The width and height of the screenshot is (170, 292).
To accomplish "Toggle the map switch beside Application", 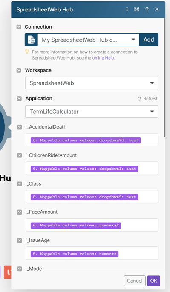I will click(19, 99).
